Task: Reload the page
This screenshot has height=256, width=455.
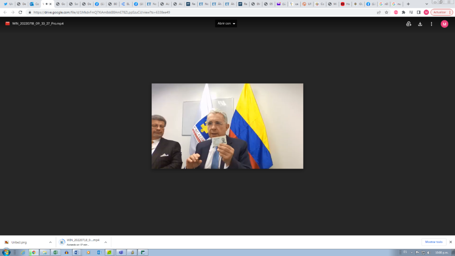Action: click(20, 12)
